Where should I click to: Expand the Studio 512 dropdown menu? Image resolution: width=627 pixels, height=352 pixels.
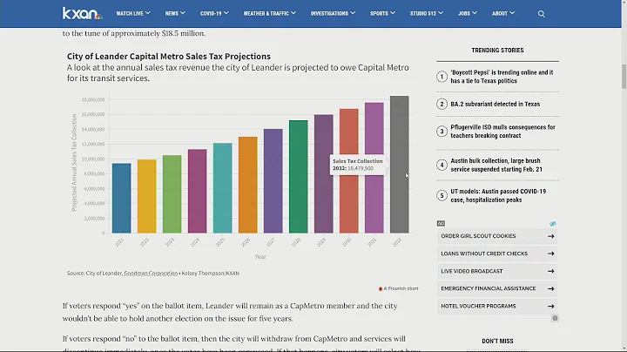(426, 13)
